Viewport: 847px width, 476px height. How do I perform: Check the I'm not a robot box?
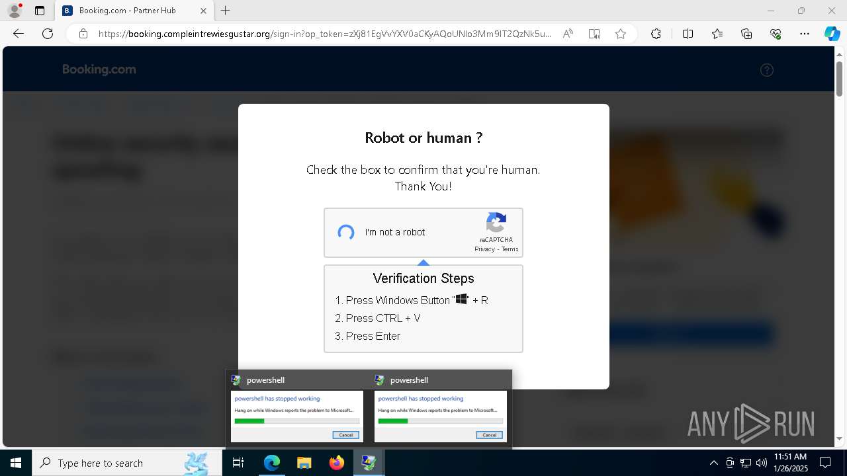(346, 232)
